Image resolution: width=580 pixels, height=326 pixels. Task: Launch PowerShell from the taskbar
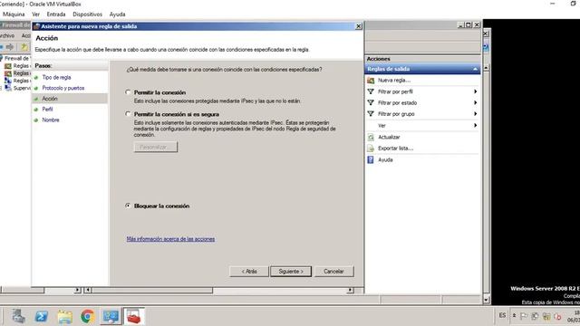42,316
